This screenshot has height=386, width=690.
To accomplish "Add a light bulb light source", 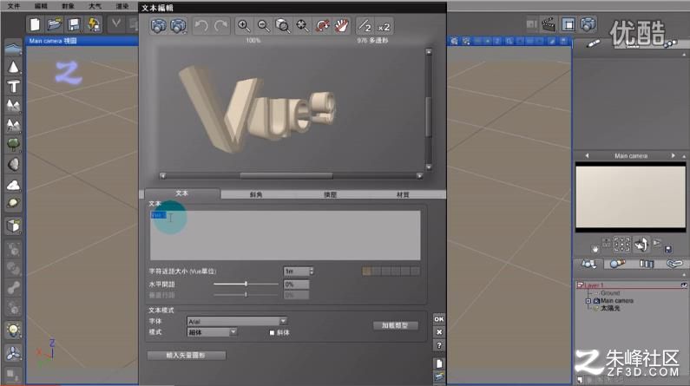I will [x=14, y=330].
